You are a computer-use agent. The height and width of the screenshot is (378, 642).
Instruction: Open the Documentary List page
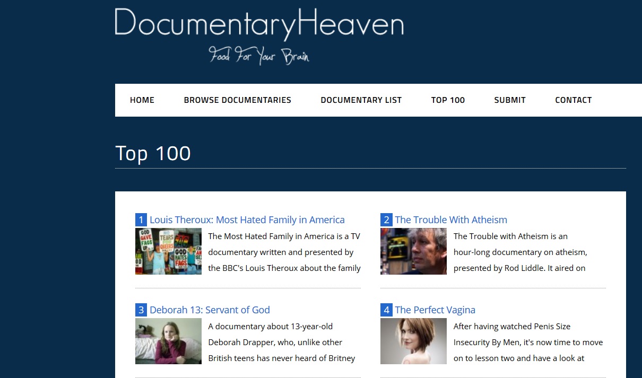click(x=361, y=100)
